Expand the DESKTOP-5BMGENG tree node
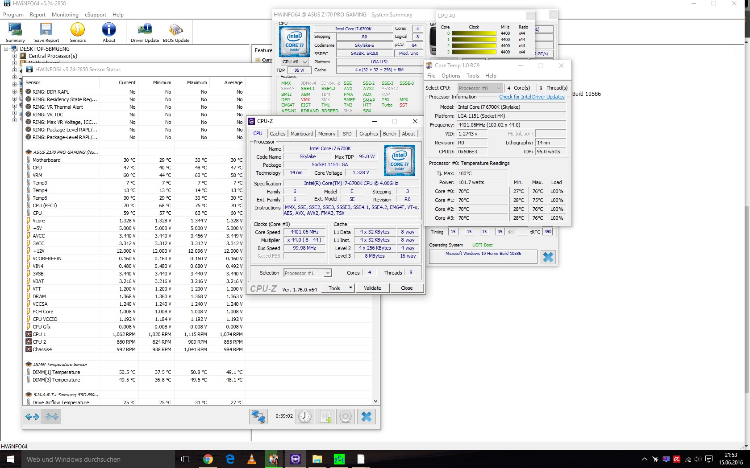The image size is (750, 468). [7, 49]
